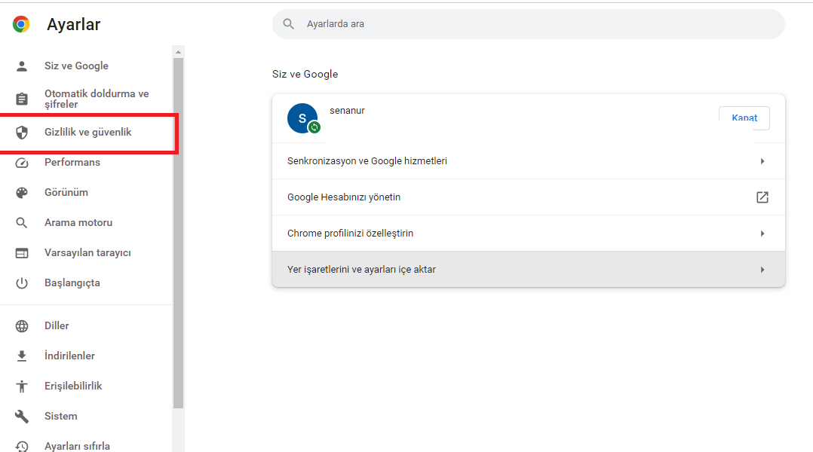Click the Kapat sync button

point(744,118)
